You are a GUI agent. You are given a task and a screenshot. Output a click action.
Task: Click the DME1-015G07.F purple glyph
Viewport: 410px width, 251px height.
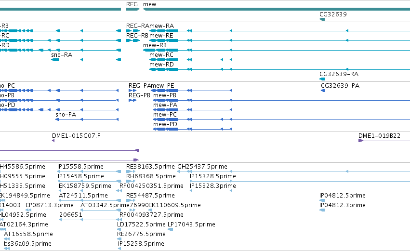53,141
